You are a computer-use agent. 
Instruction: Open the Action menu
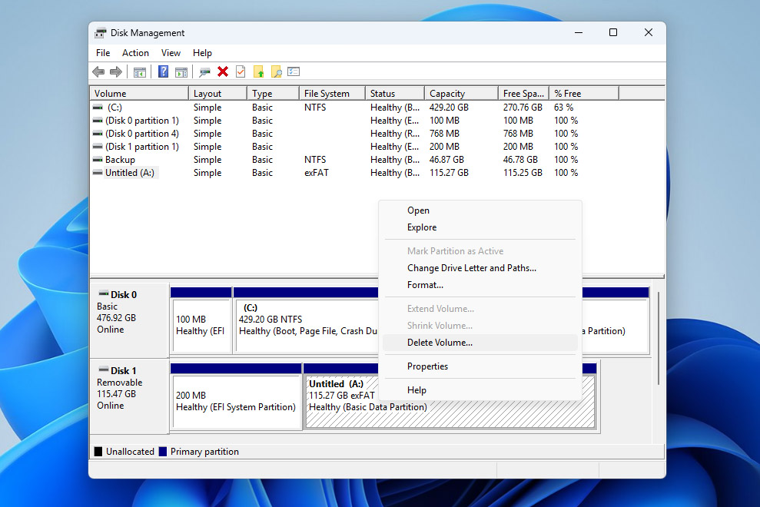point(135,52)
